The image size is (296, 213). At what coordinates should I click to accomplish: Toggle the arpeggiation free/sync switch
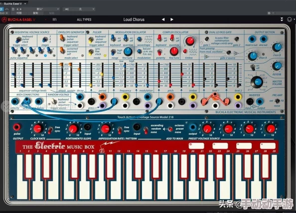[x=120, y=130]
